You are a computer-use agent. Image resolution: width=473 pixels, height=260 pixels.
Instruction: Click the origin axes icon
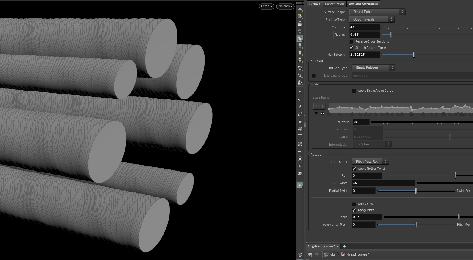(x=300, y=151)
